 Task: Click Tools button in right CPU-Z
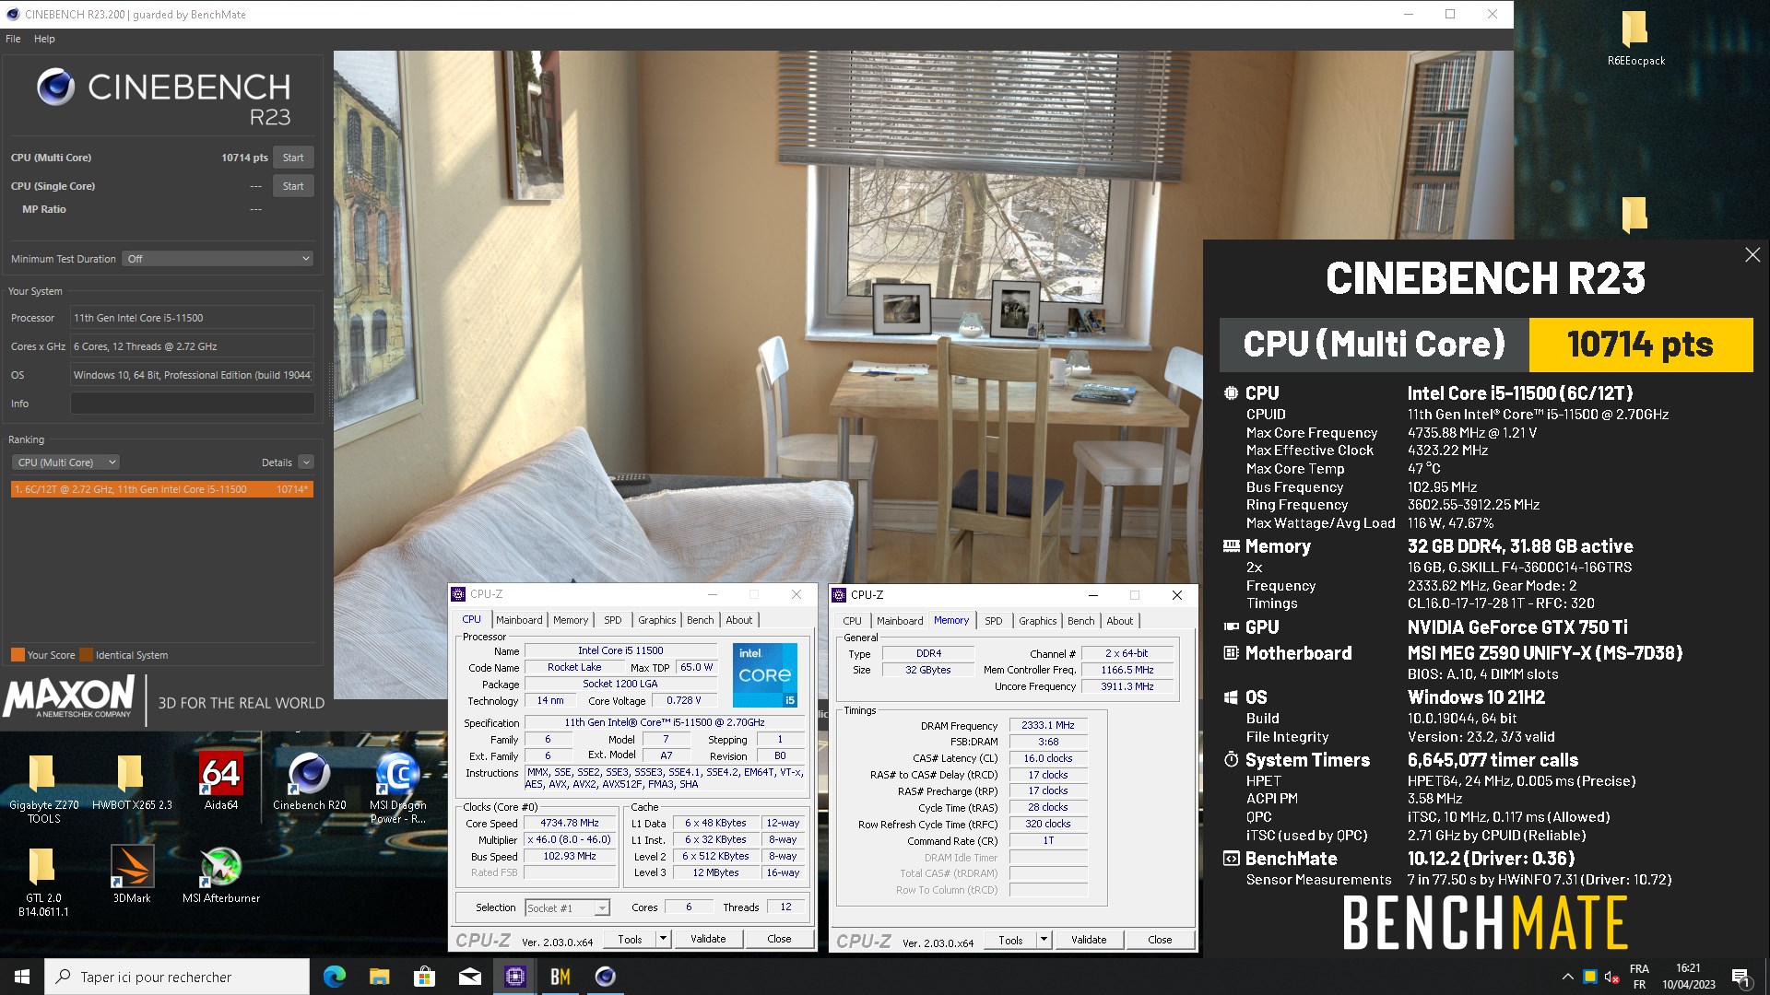1010,941
